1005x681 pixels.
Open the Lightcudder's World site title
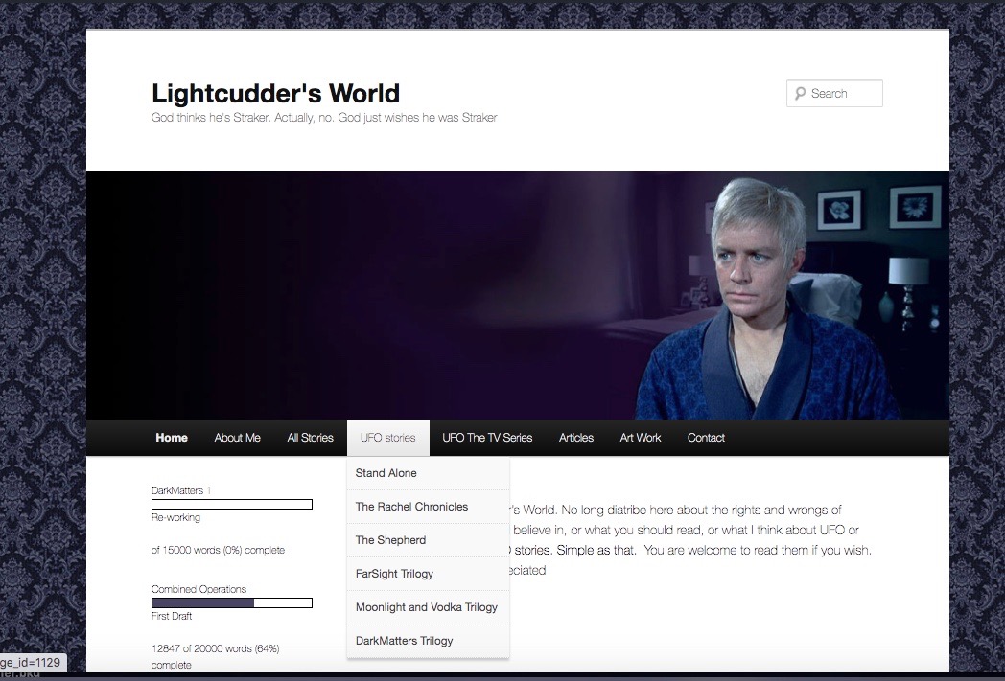(275, 94)
